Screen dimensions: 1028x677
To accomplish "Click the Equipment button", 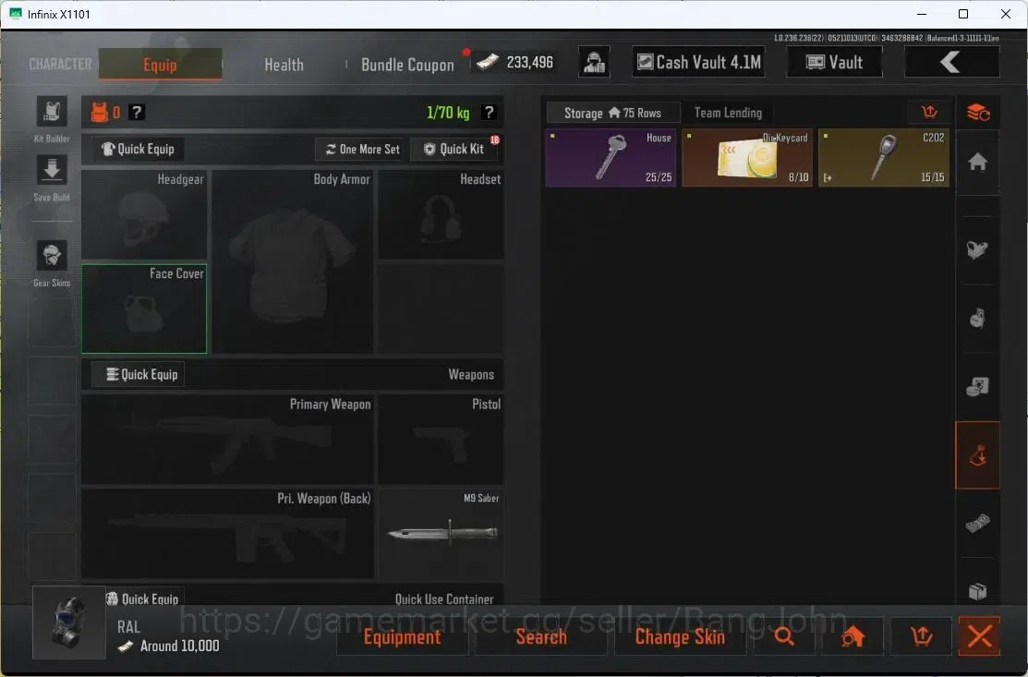I will tap(402, 636).
